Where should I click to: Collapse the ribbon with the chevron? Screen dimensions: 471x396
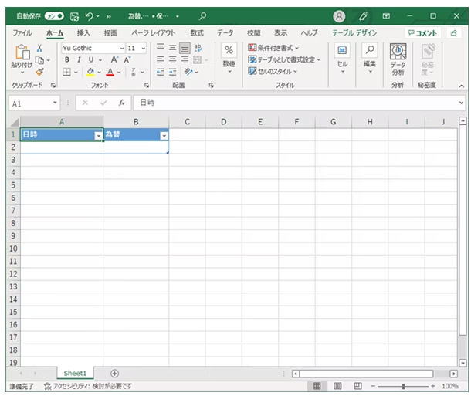(461, 86)
